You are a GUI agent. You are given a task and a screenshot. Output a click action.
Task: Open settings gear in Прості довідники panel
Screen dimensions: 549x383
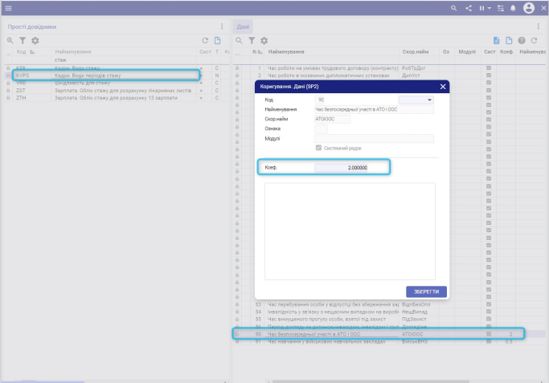[x=35, y=40]
